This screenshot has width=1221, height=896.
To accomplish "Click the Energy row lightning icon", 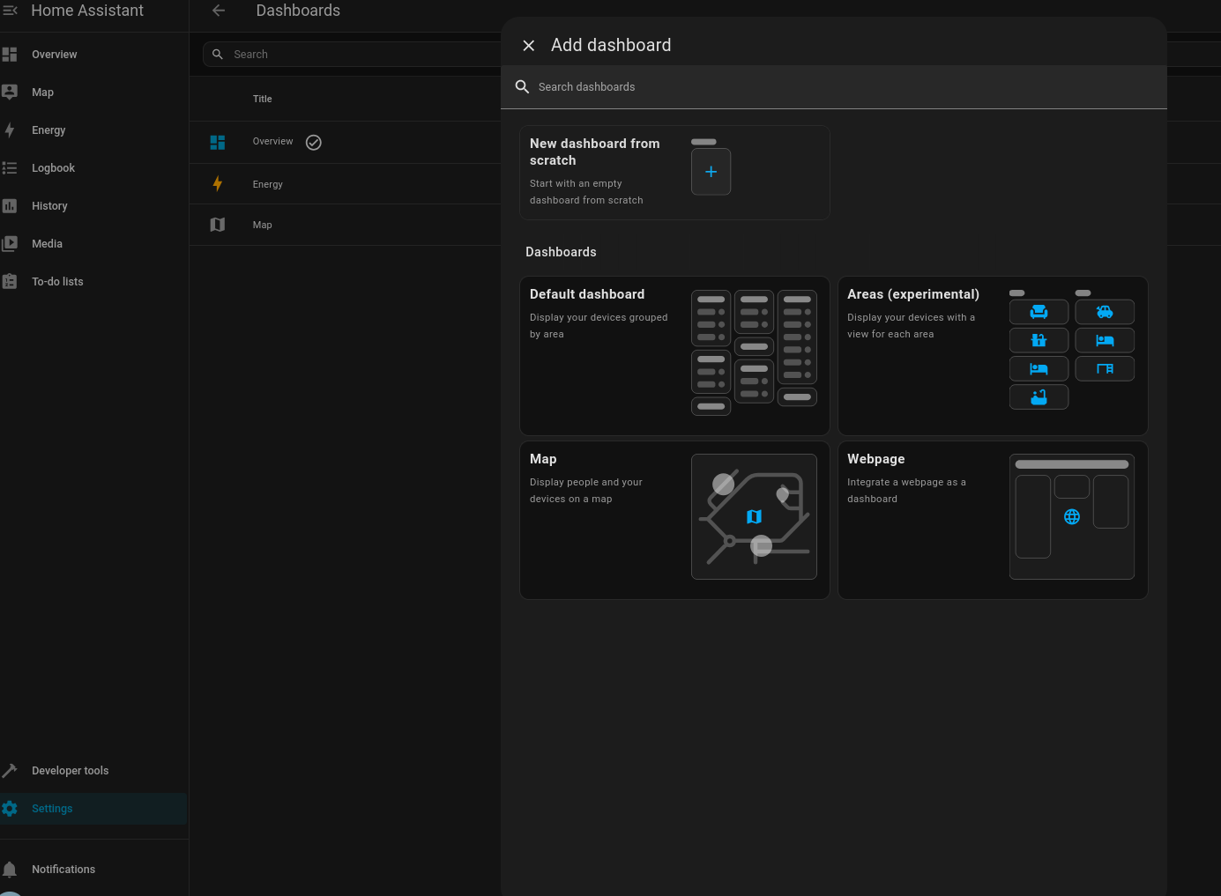I will (218, 184).
